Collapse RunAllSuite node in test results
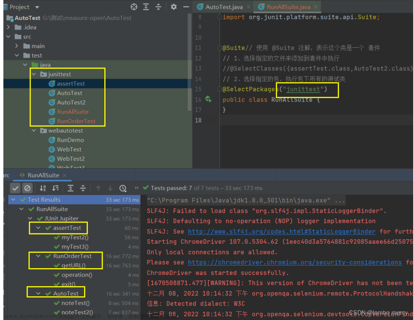This screenshot has height=320, width=414. [22, 209]
